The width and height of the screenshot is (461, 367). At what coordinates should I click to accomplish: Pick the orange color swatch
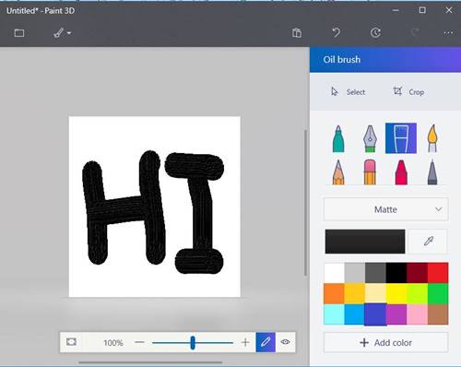click(334, 293)
